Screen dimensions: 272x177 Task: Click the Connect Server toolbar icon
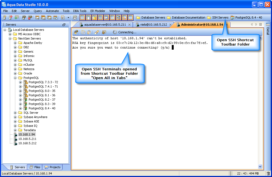(x=24, y=17)
